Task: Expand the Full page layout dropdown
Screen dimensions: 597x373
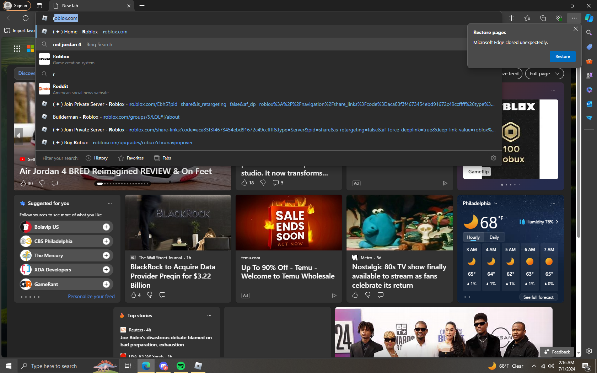Action: [x=544, y=74]
